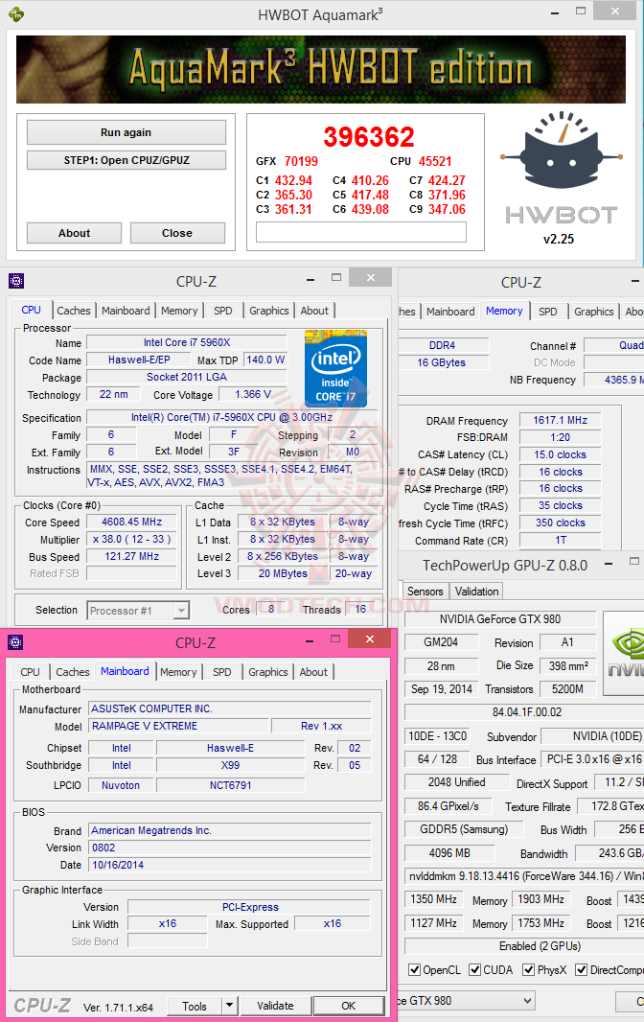
Task: Click the Bus Speed 121.27 MHz value
Action: pos(131,556)
